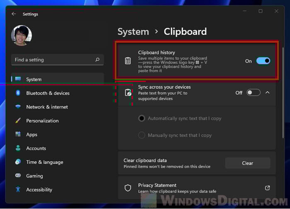290x209 pixels.
Task: Open the Privacy Statement row
Action: coord(197,188)
